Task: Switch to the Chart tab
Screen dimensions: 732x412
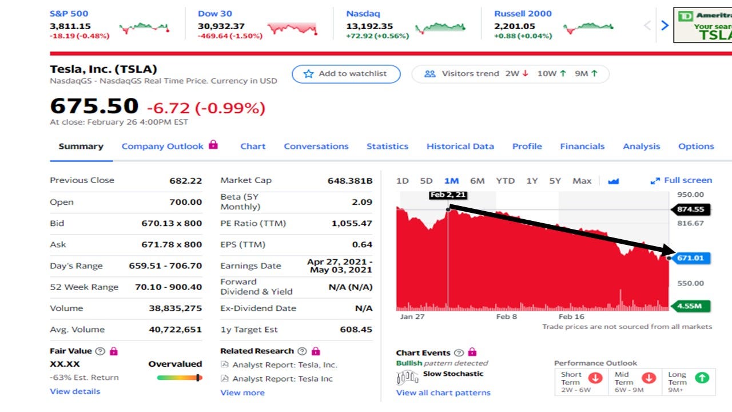Action: coord(253,146)
